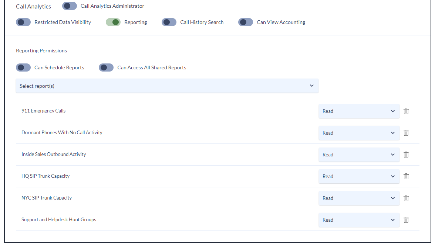Switch on Can Schedule Reports
The height and width of the screenshot is (246, 435).
click(23, 67)
